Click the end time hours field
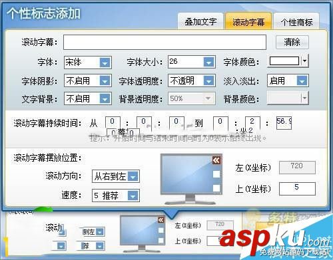 [220, 122]
